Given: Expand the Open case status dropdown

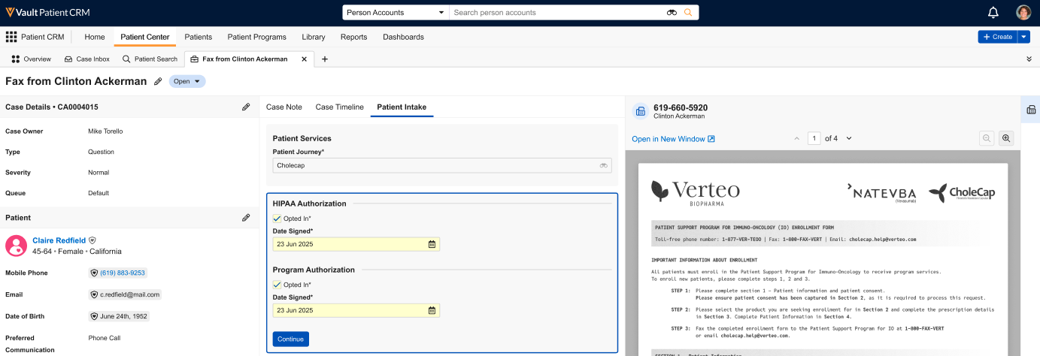Looking at the screenshot, I should tap(187, 81).
